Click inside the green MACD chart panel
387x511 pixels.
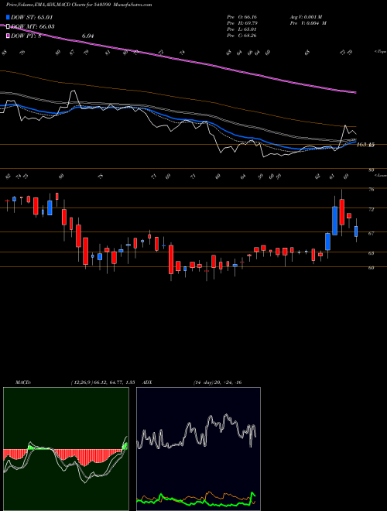click(66, 449)
